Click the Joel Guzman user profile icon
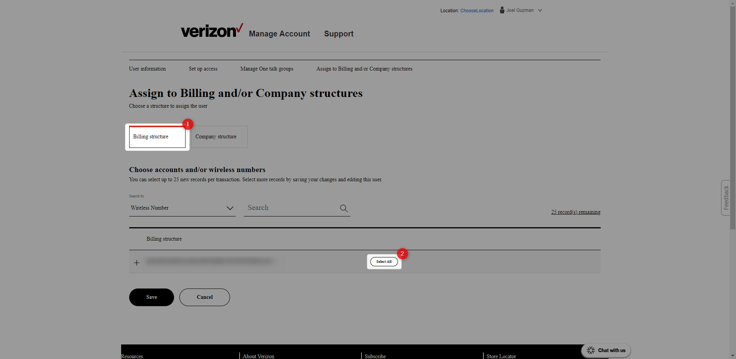 coord(502,10)
